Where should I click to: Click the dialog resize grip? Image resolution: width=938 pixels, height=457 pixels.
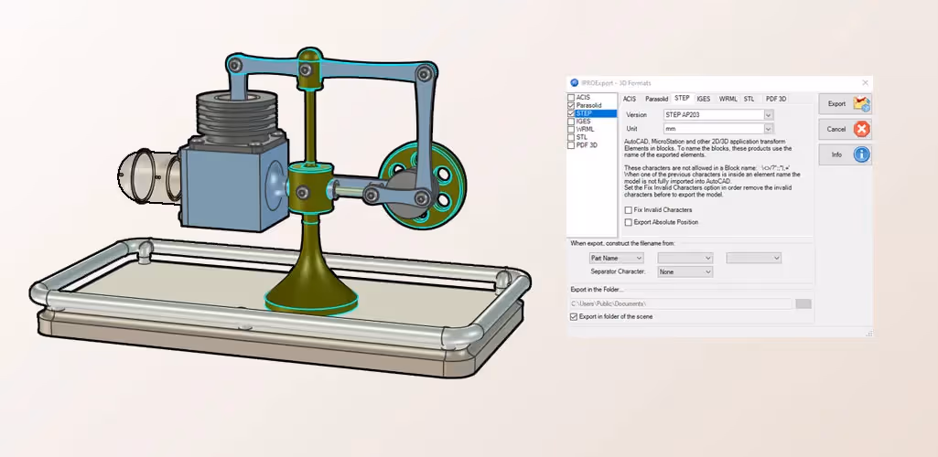point(868,334)
